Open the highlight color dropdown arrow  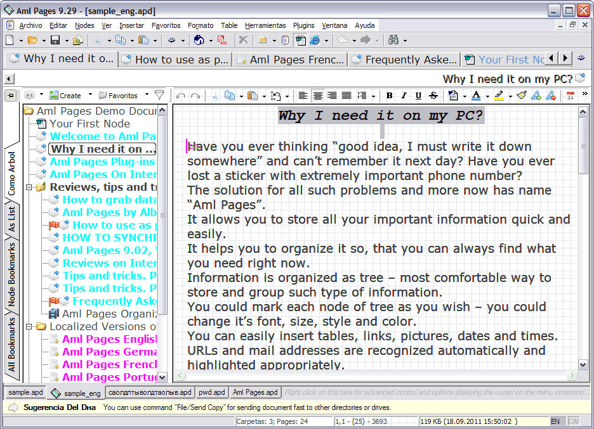point(510,96)
